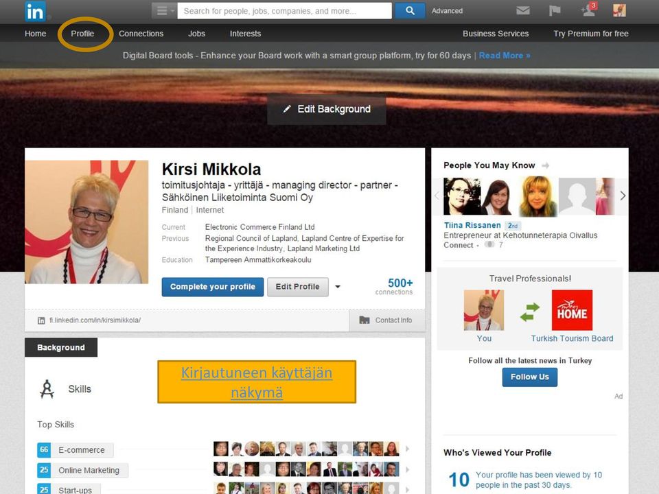The image size is (659, 494).
Task: Click the blue magnifier search button
Action: tap(410, 11)
